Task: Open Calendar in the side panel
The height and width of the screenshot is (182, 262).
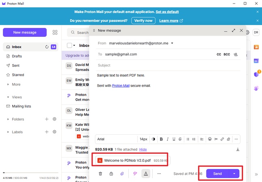Action: [256, 61]
